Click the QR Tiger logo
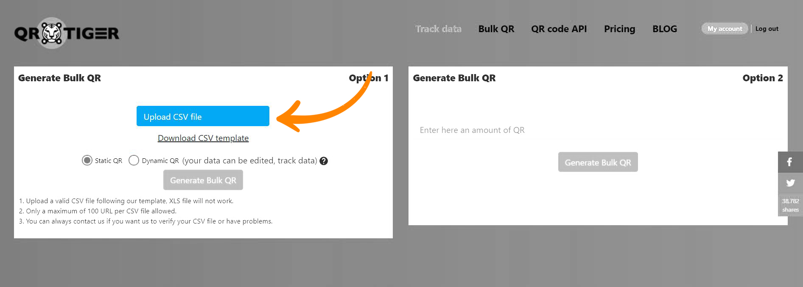 pos(67,33)
